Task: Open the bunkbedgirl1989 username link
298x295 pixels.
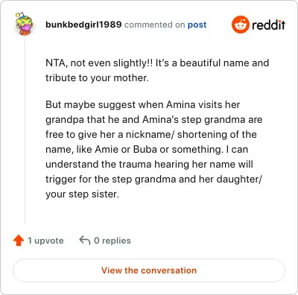Action: [x=83, y=25]
